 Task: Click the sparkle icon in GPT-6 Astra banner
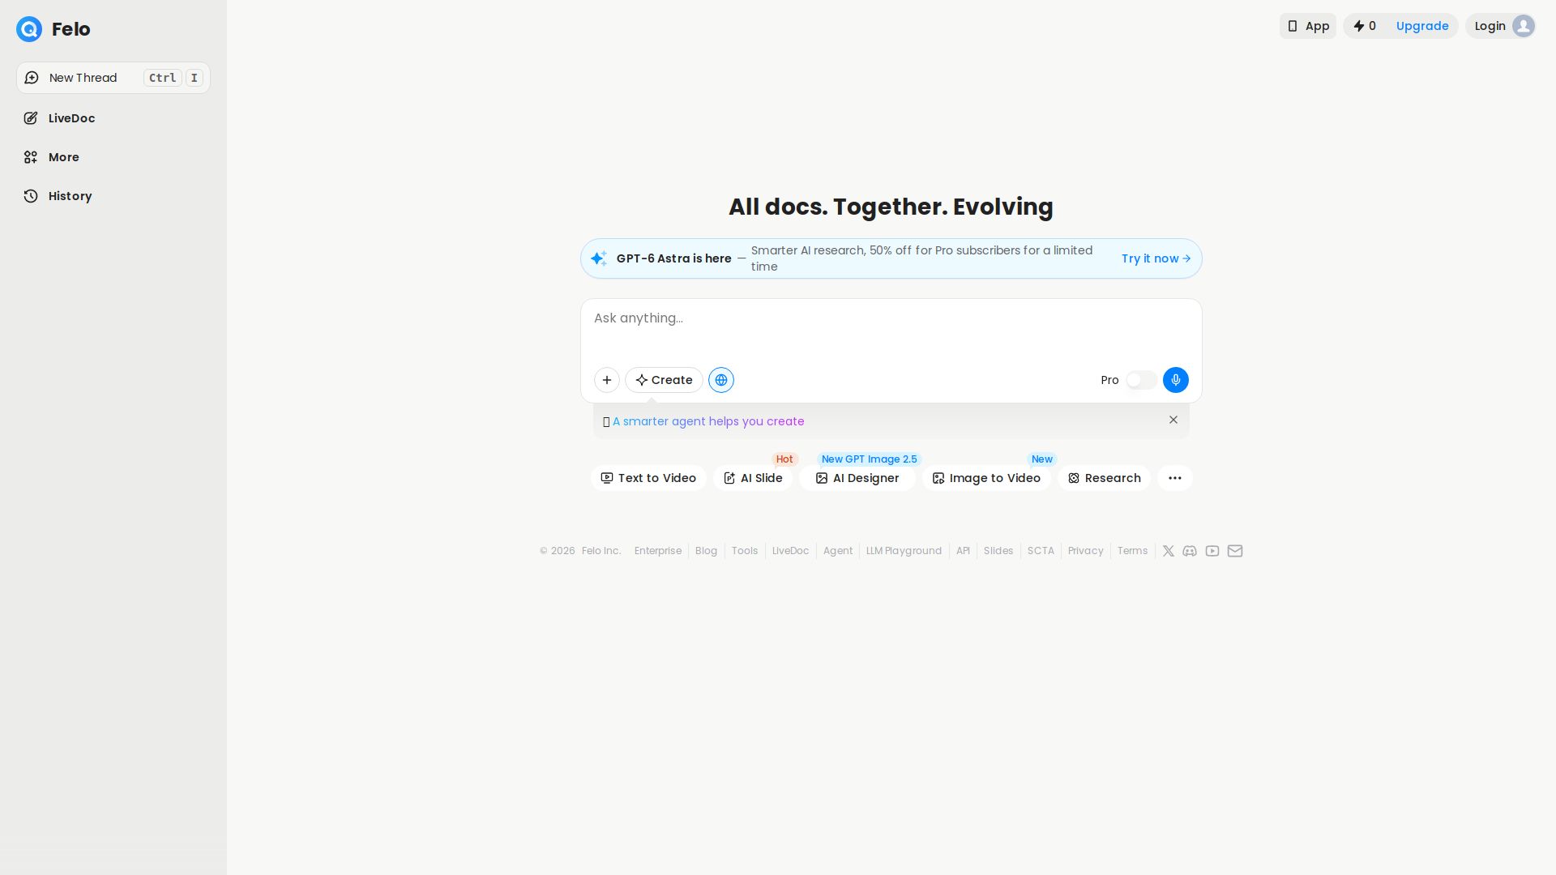point(599,258)
